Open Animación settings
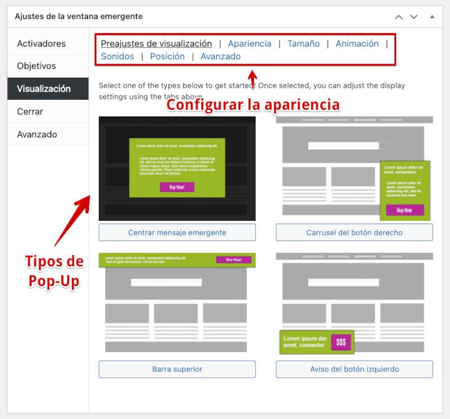This screenshot has width=450, height=419. tap(357, 43)
